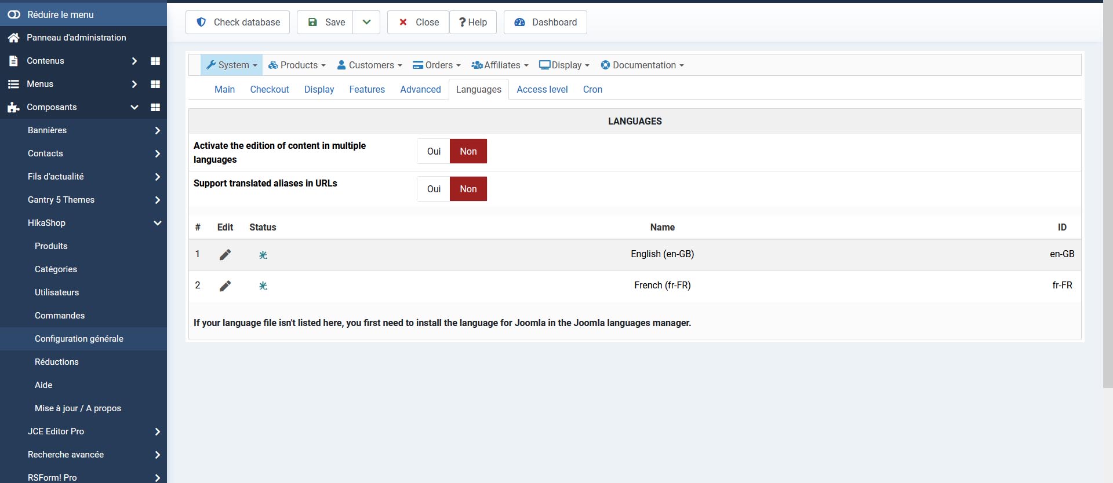The height and width of the screenshot is (483, 1113).
Task: Open the Contenus dashboard grid icon
Action: click(x=155, y=61)
